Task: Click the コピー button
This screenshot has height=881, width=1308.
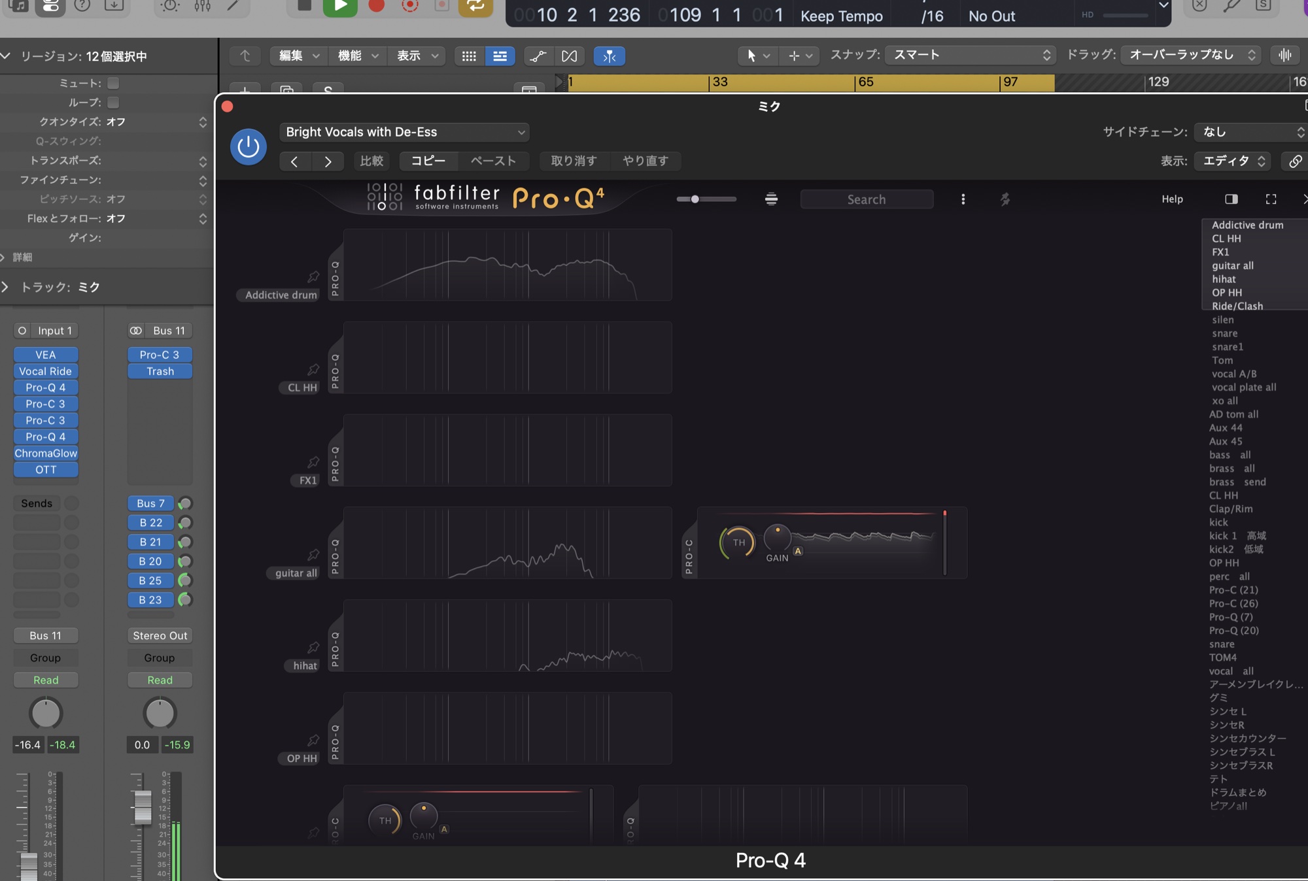Action: [428, 161]
